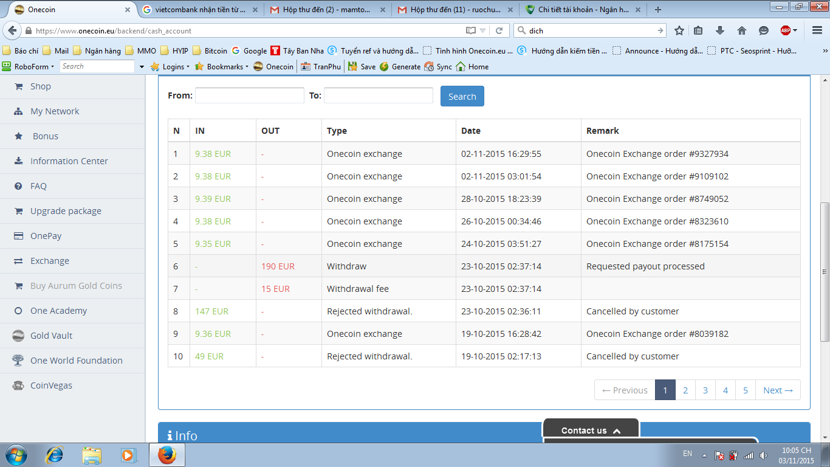Viewport: 830px width, 467px height.
Task: Go to Next page of results
Action: (x=778, y=390)
